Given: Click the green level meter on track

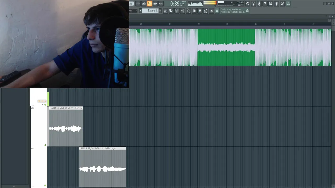Looking at the screenshot, I should (x=48, y=99).
